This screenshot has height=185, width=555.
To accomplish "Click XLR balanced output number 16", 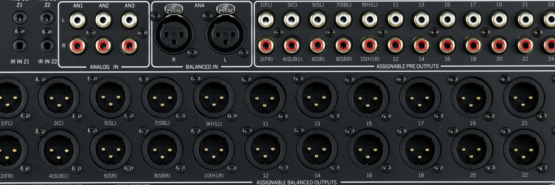I will pyautogui.click(x=368, y=150).
